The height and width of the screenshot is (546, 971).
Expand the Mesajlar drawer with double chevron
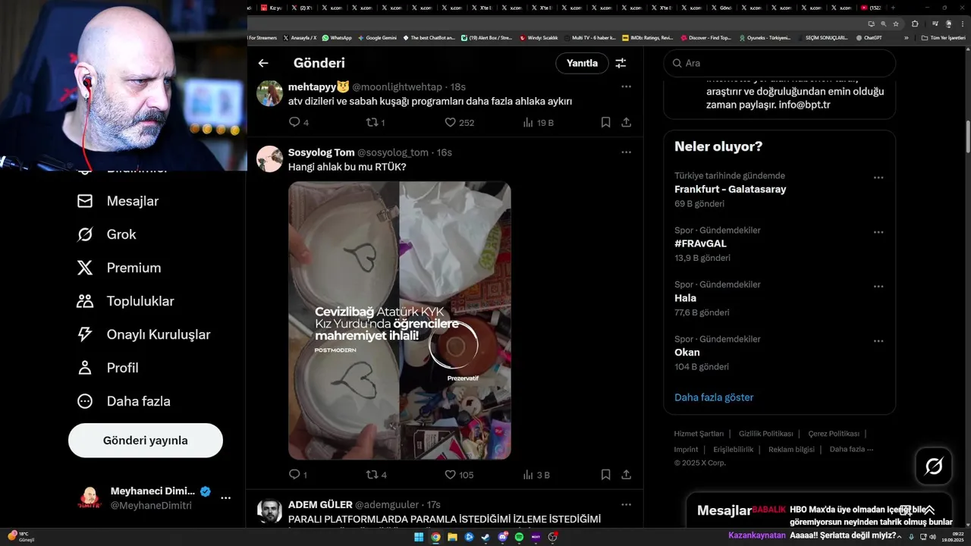tap(929, 510)
